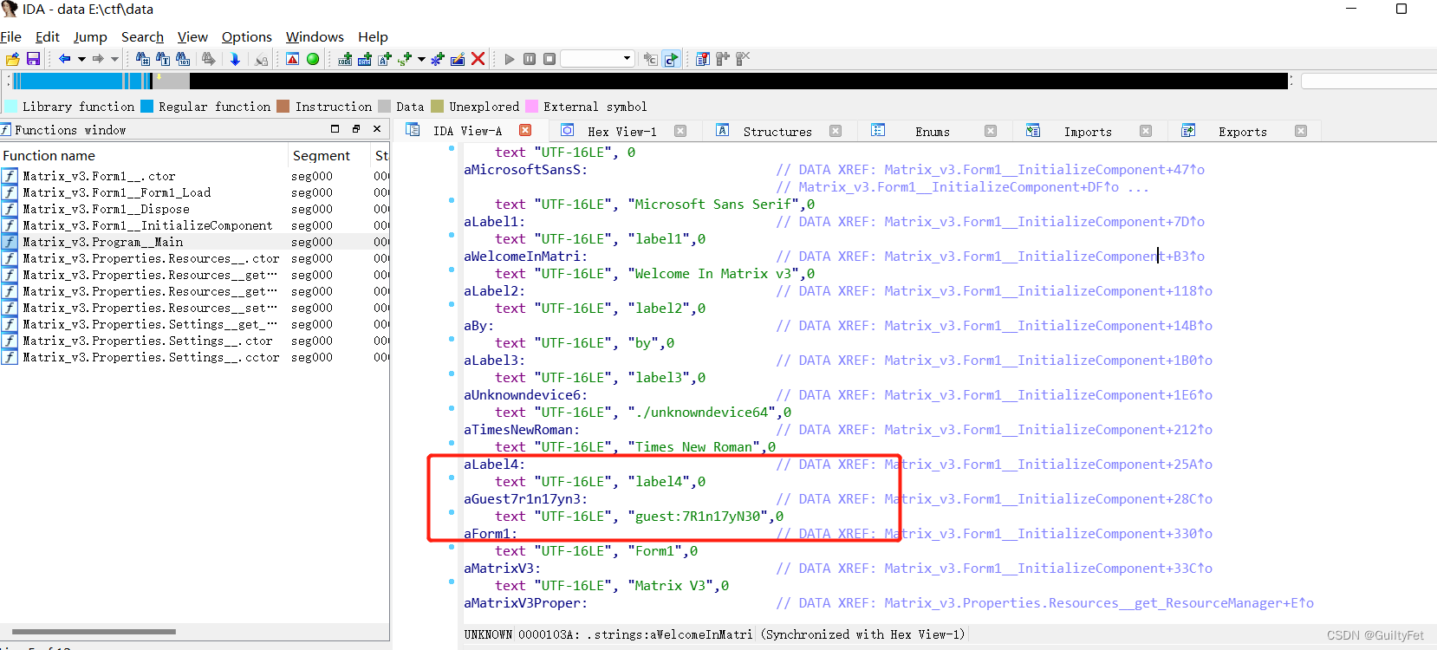Click the green circle analysis indicator
This screenshot has height=650, width=1437.
[x=313, y=59]
